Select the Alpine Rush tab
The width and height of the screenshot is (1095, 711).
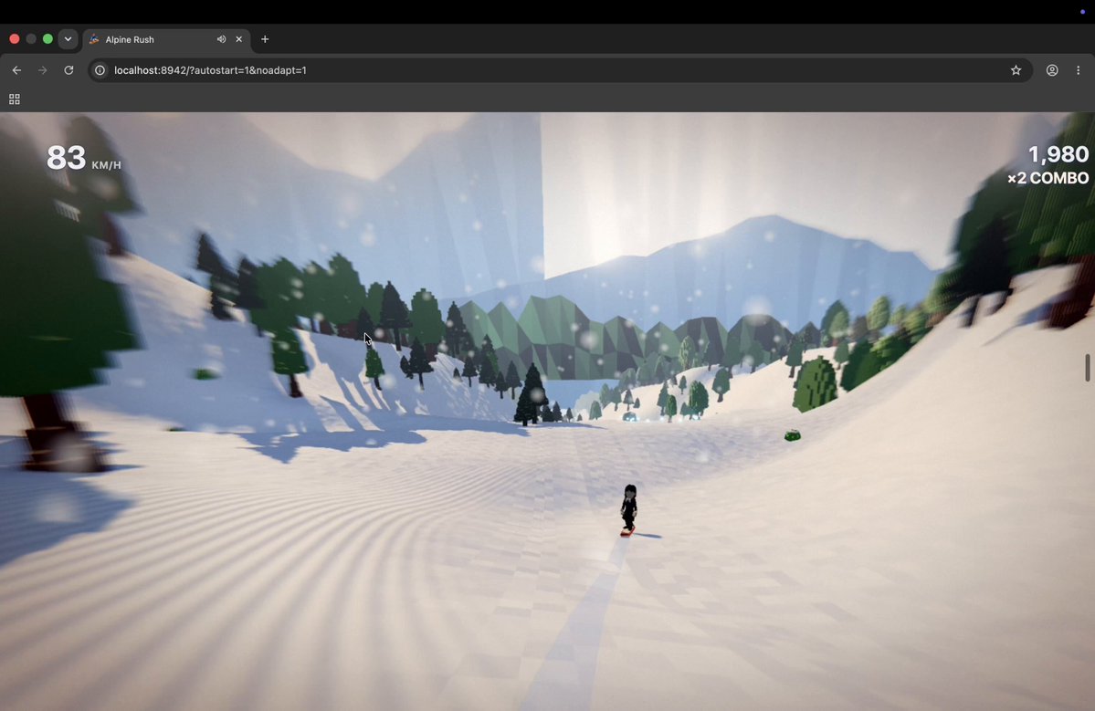(x=166, y=39)
